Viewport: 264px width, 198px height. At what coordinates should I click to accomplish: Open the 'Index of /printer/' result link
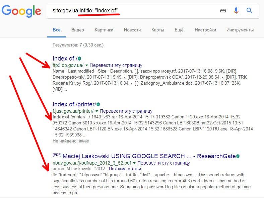pyautogui.click(x=74, y=104)
